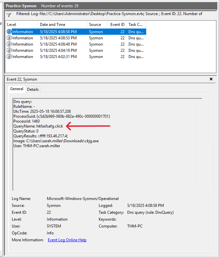Click info icon of 4:02:31 PM event
This screenshot has height=257, width=219.
(9, 57)
